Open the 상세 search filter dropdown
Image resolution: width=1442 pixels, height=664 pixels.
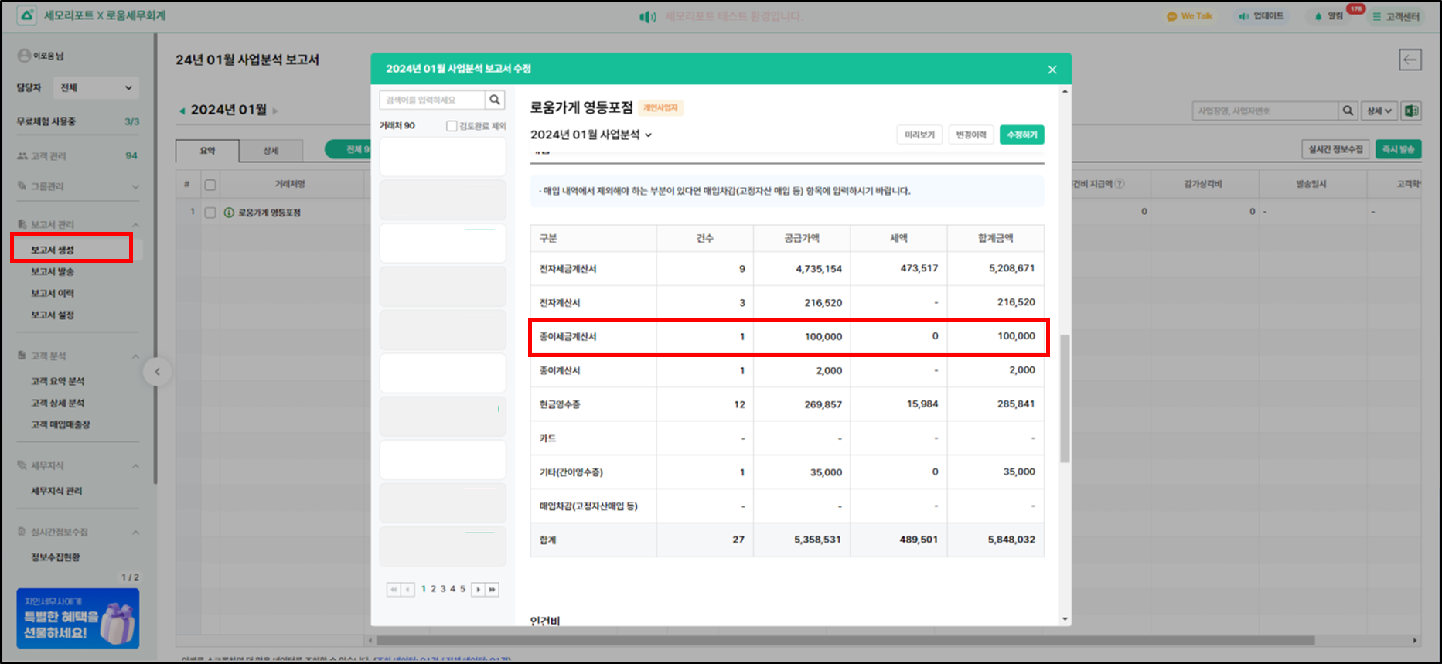tap(1379, 111)
